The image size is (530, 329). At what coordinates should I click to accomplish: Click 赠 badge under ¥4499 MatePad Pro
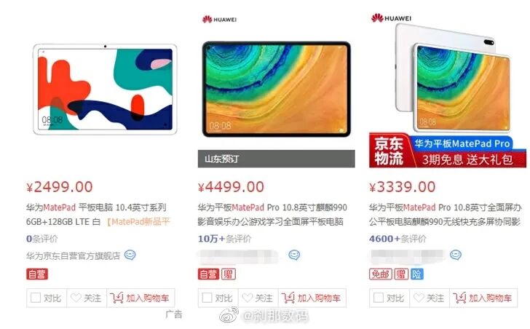229,274
